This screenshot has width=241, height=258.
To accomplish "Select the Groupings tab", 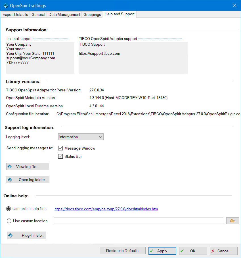I will point(92,14).
